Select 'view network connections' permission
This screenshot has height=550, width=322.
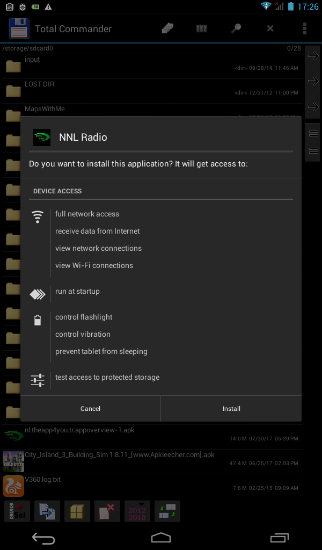point(98,248)
